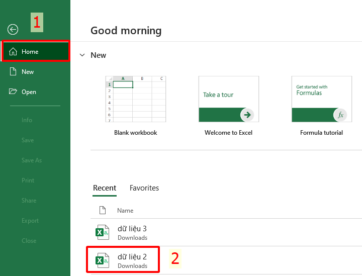Collapse the New section chevron
The height and width of the screenshot is (276, 362).
[82, 55]
